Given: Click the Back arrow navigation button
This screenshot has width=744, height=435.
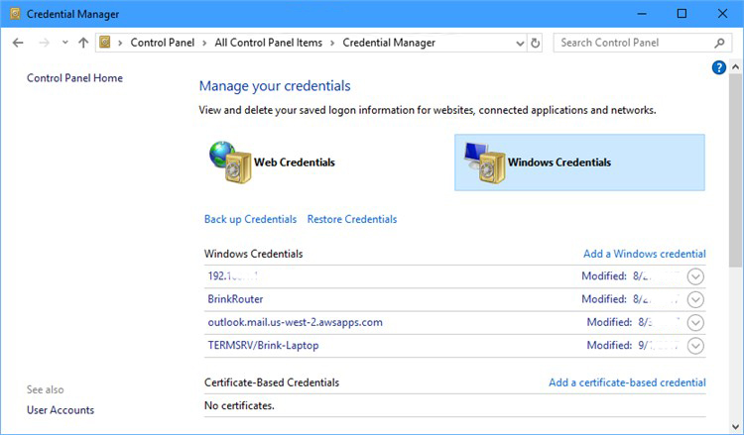Looking at the screenshot, I should 18,43.
